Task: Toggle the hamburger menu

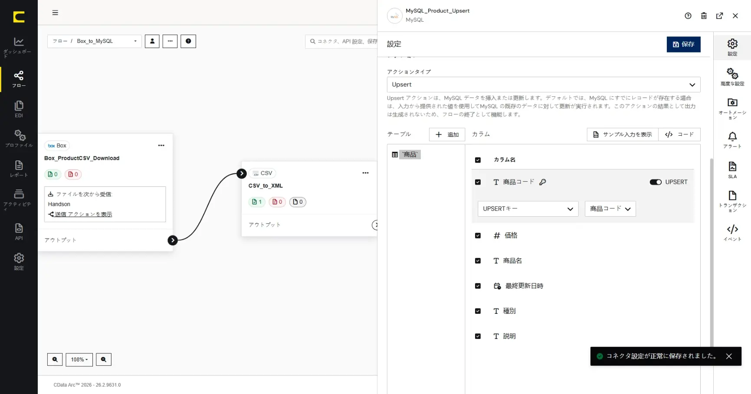Action: (55, 13)
